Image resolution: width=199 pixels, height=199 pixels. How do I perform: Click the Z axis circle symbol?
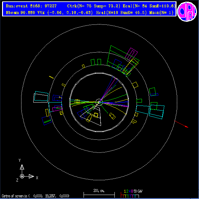click(22, 177)
